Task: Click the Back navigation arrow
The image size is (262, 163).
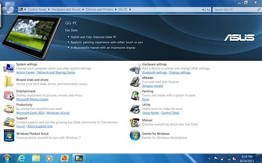Action: 4,10
